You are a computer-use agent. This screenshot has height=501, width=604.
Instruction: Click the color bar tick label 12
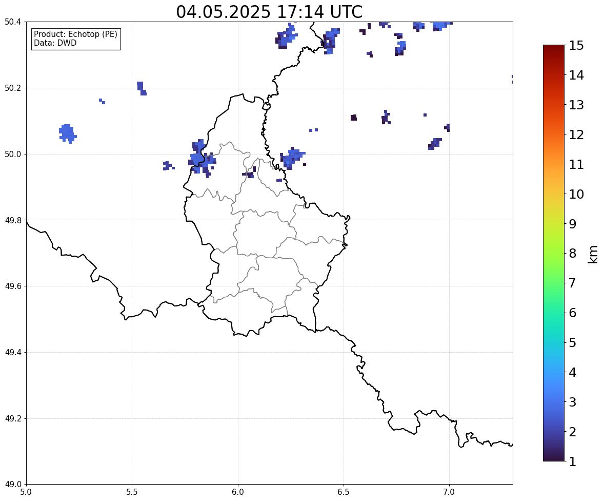[576, 134]
